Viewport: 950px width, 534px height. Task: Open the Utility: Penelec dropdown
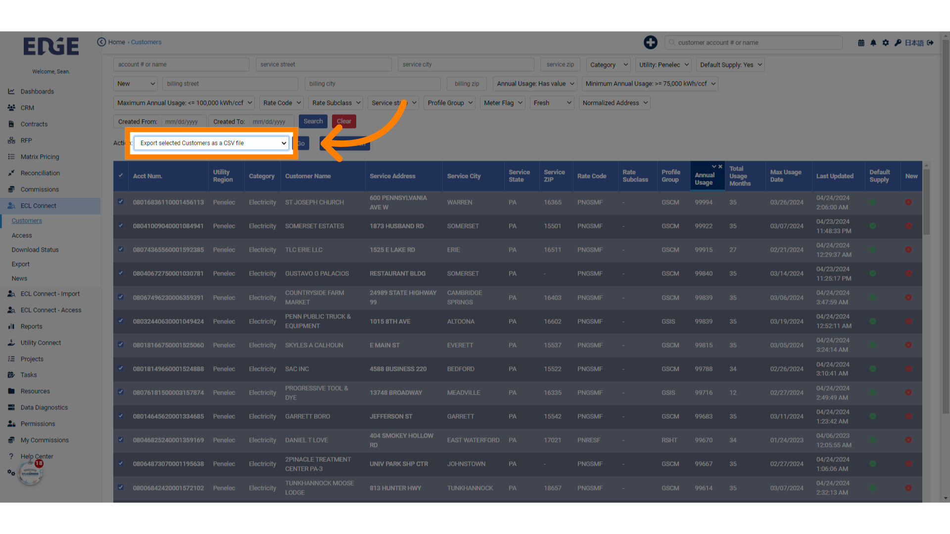click(x=664, y=65)
